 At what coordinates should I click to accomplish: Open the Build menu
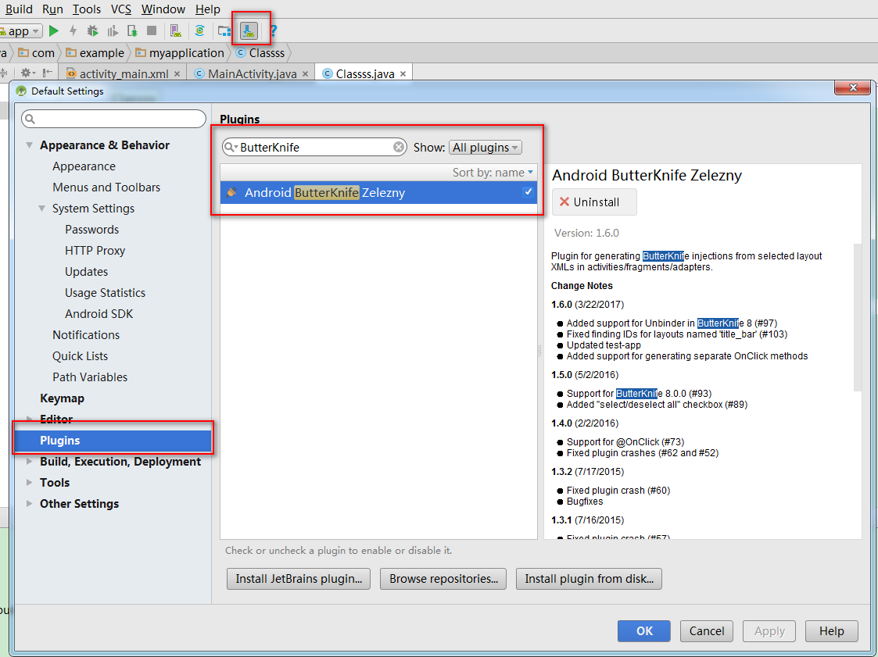coord(19,9)
